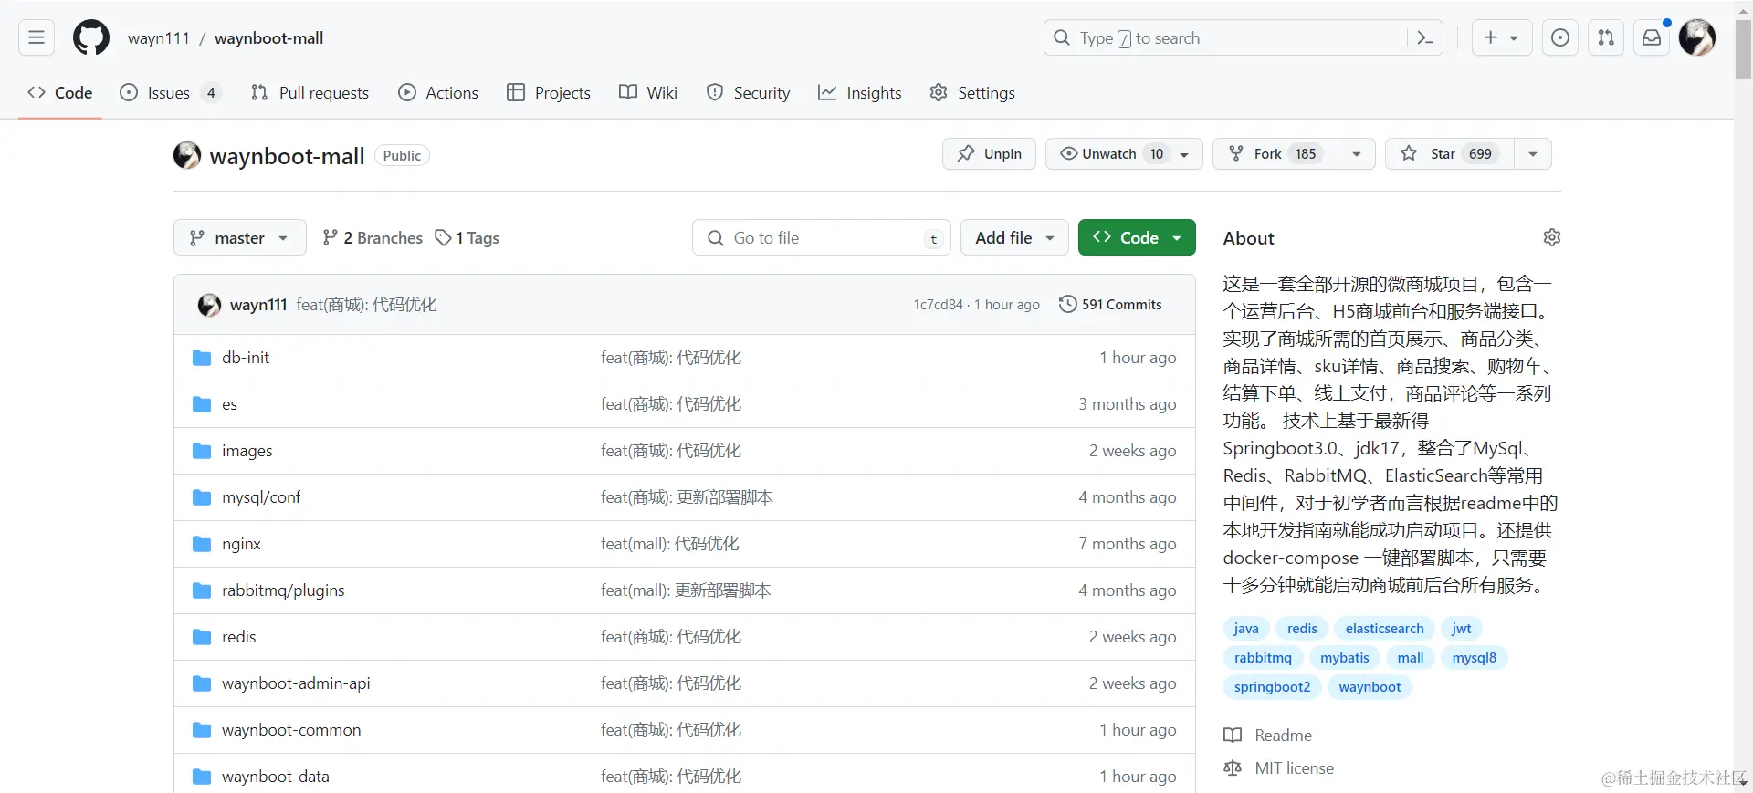The height and width of the screenshot is (793, 1753).
Task: Open the rabbitmq/plugins folder
Action: tap(283, 590)
